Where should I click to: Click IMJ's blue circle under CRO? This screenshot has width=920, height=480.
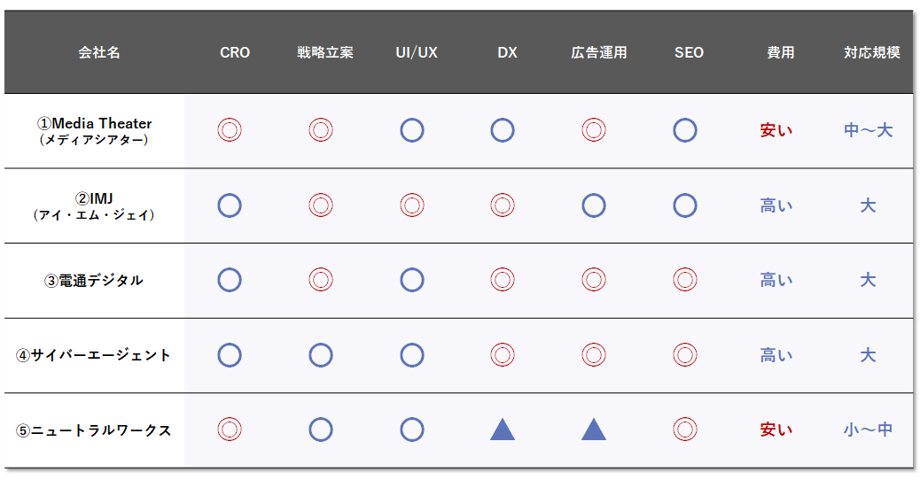point(230,205)
